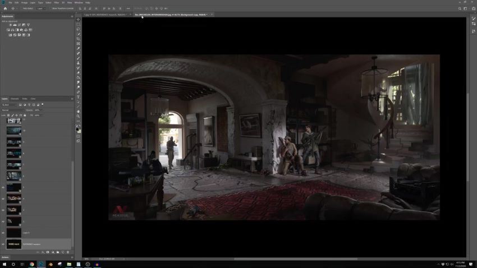
Task: Switch to the Paths tab
Action: point(25,99)
